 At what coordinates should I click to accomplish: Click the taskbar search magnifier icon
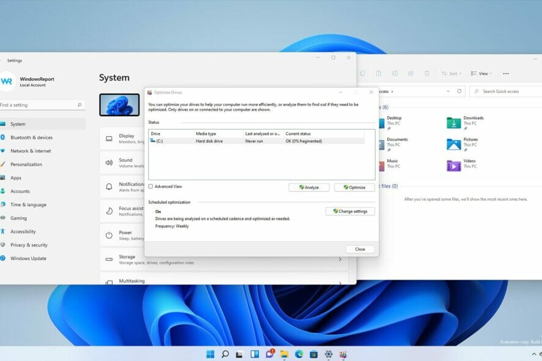[225, 354]
